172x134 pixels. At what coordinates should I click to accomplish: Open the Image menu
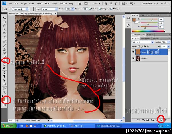click(x=24, y=3)
